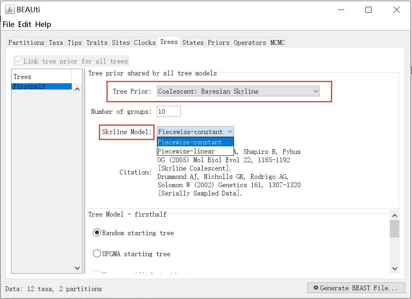
Task: Switch to the MCMC tab
Action: click(x=277, y=42)
